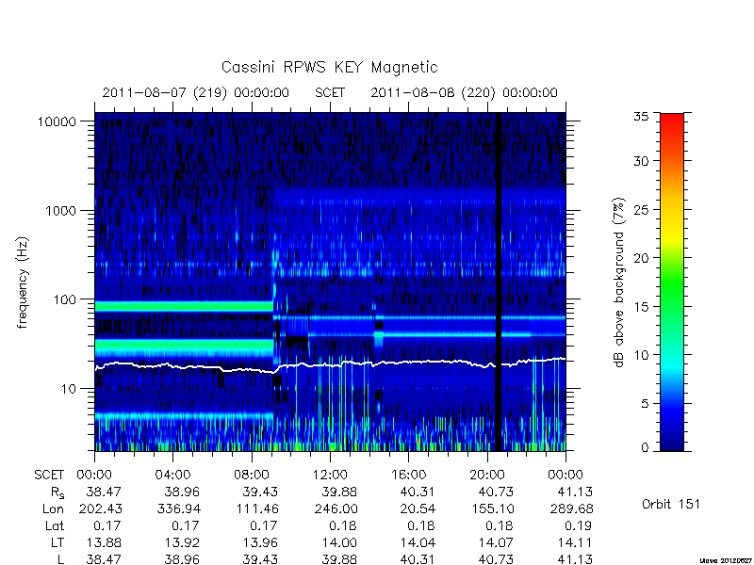
Task: Click the "12:00" time tick label
Action: coord(330,475)
